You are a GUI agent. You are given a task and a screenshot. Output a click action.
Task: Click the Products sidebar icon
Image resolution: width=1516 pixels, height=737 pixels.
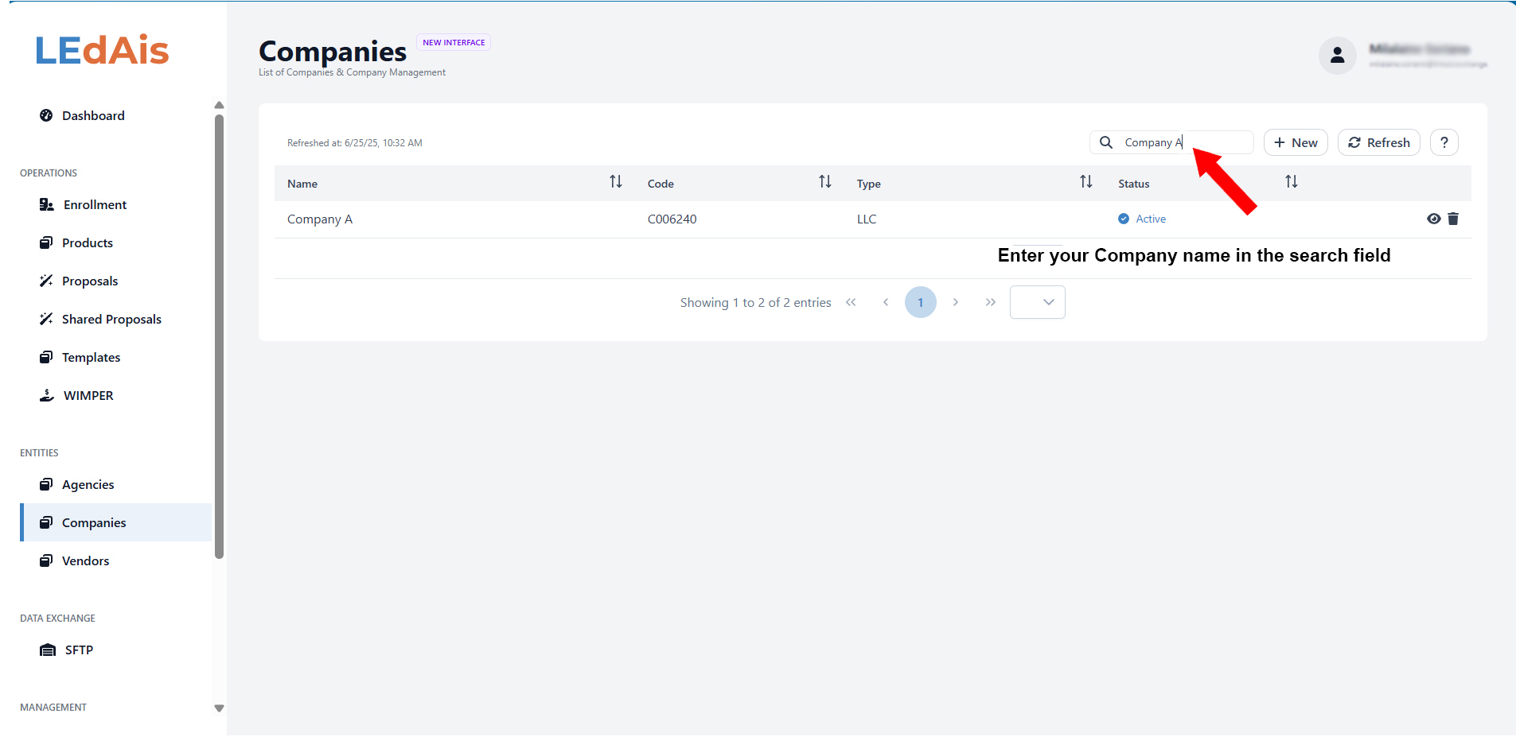coord(46,242)
